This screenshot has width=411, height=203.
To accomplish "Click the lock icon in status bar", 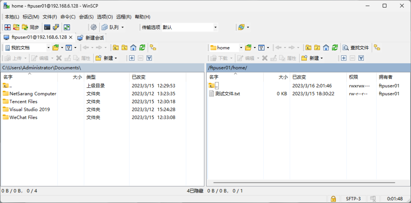I will point(333,198).
